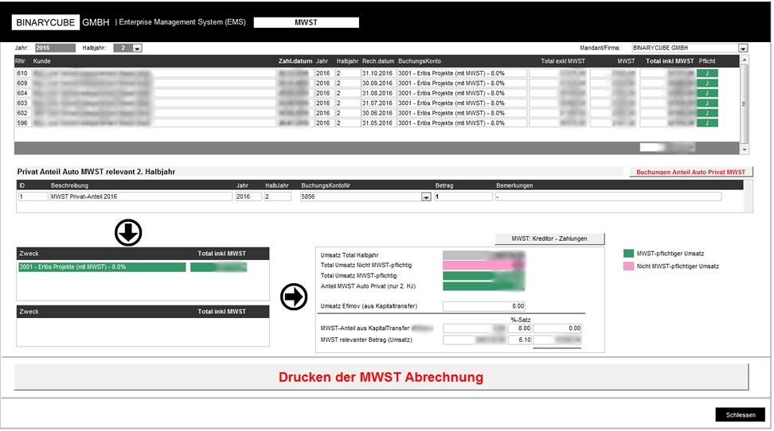Expand the Mandant/Firma dropdown
This screenshot has height=431, width=774.
click(743, 49)
